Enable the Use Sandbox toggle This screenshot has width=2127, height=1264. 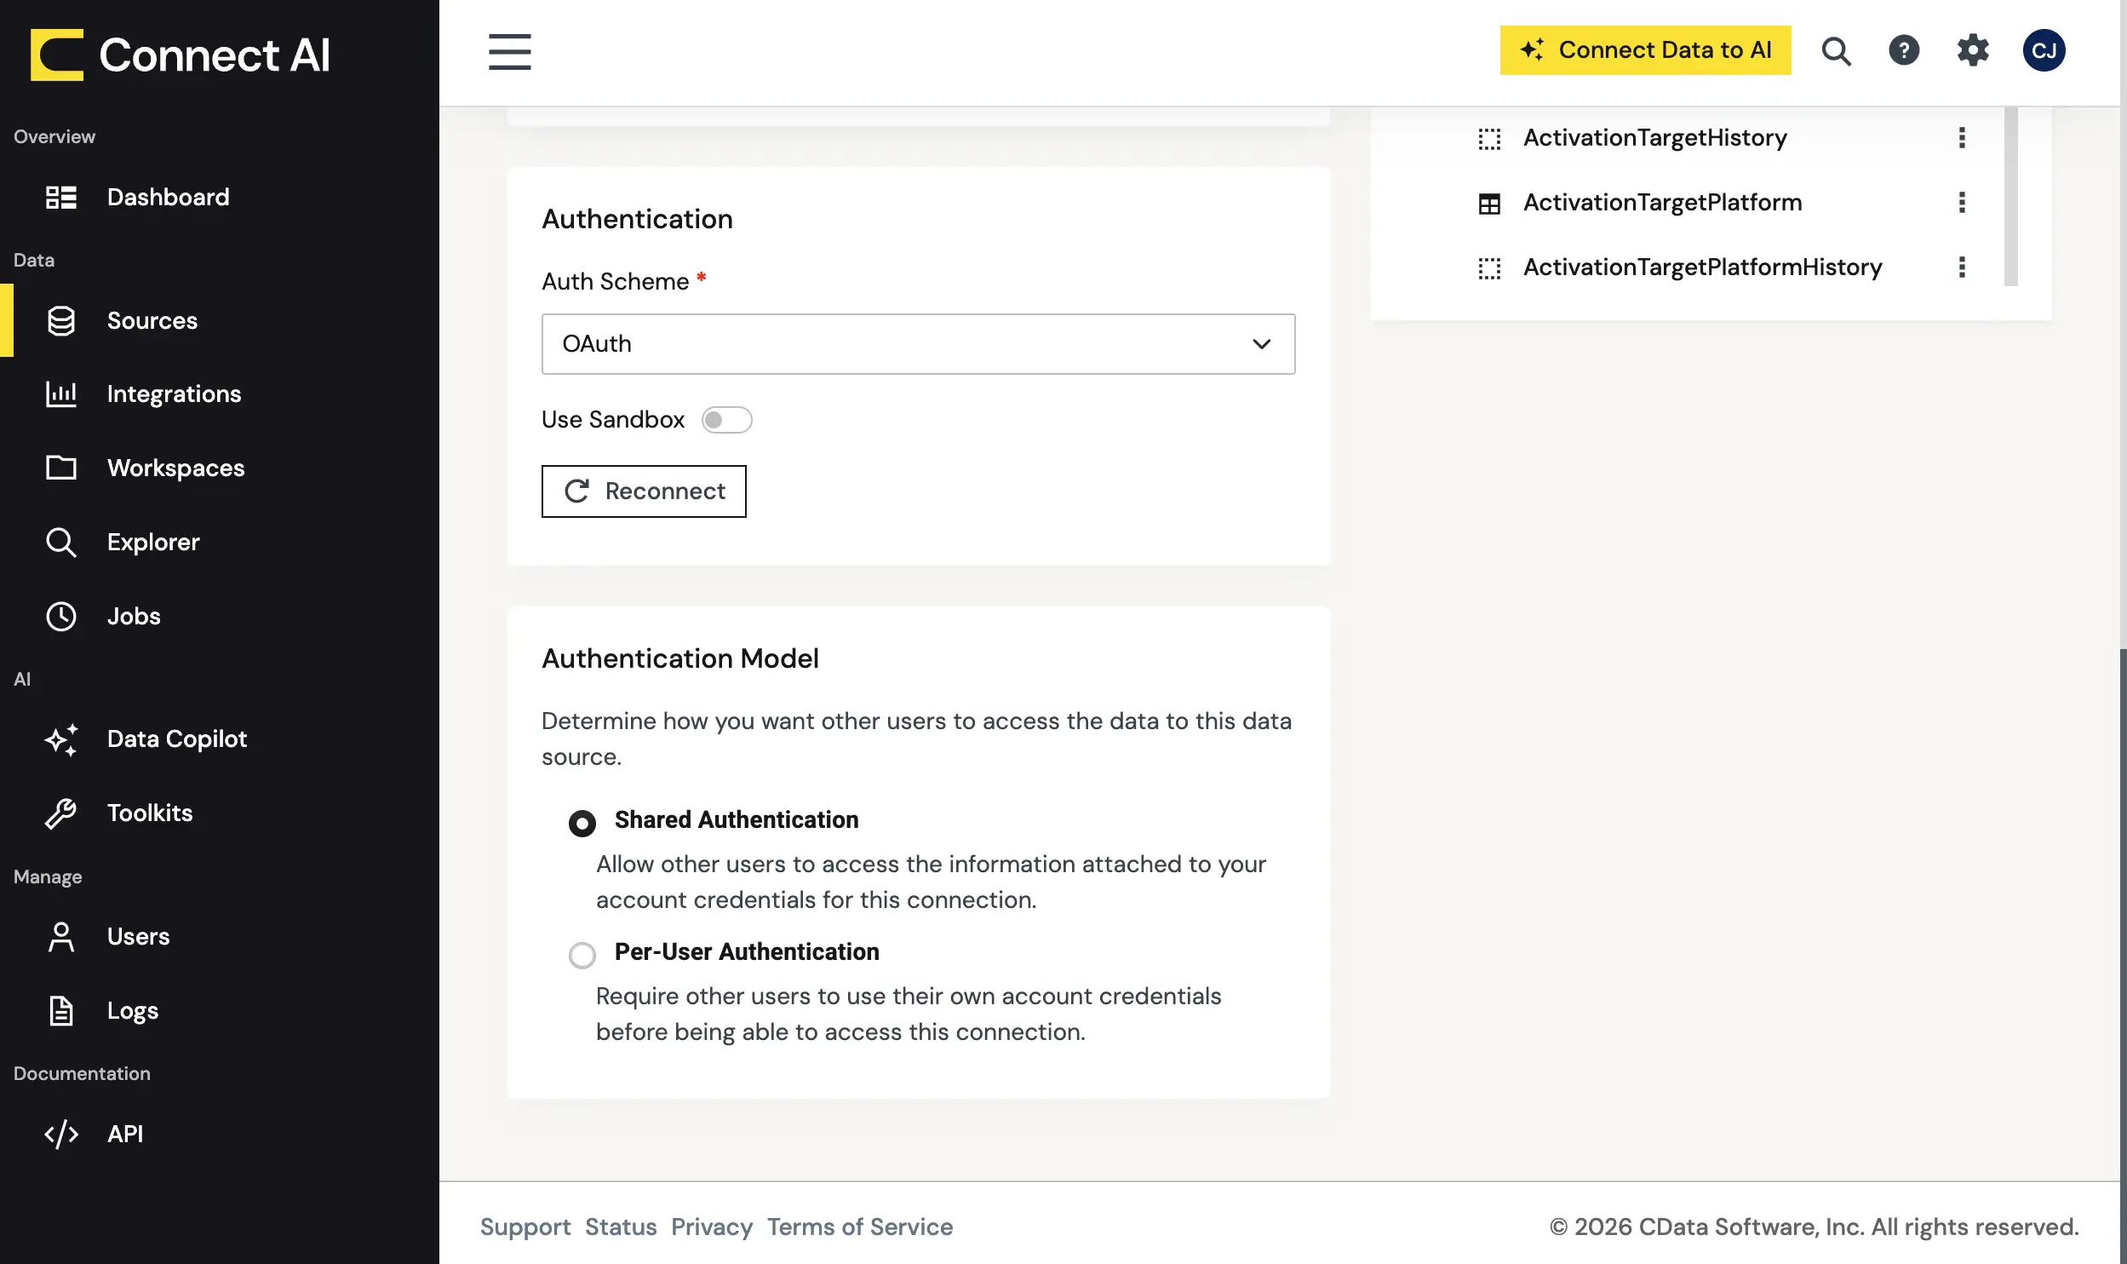pos(726,420)
